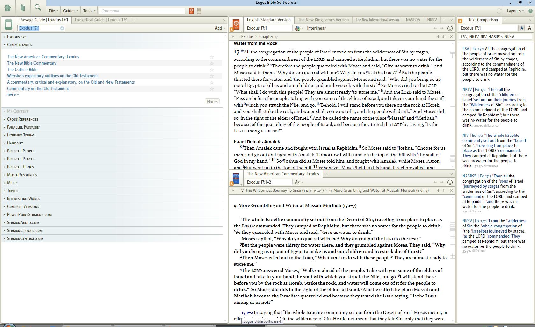Image resolution: width=535 pixels, height=327 pixels.
Task: Open the Guides menu
Action: click(70, 11)
